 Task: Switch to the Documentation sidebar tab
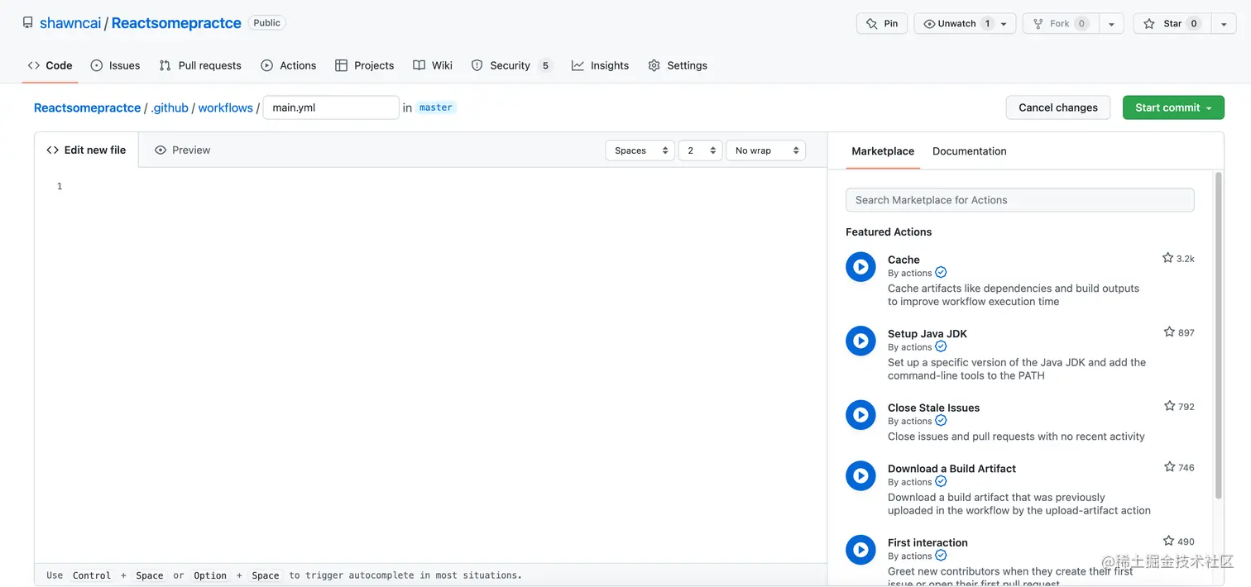coord(970,151)
